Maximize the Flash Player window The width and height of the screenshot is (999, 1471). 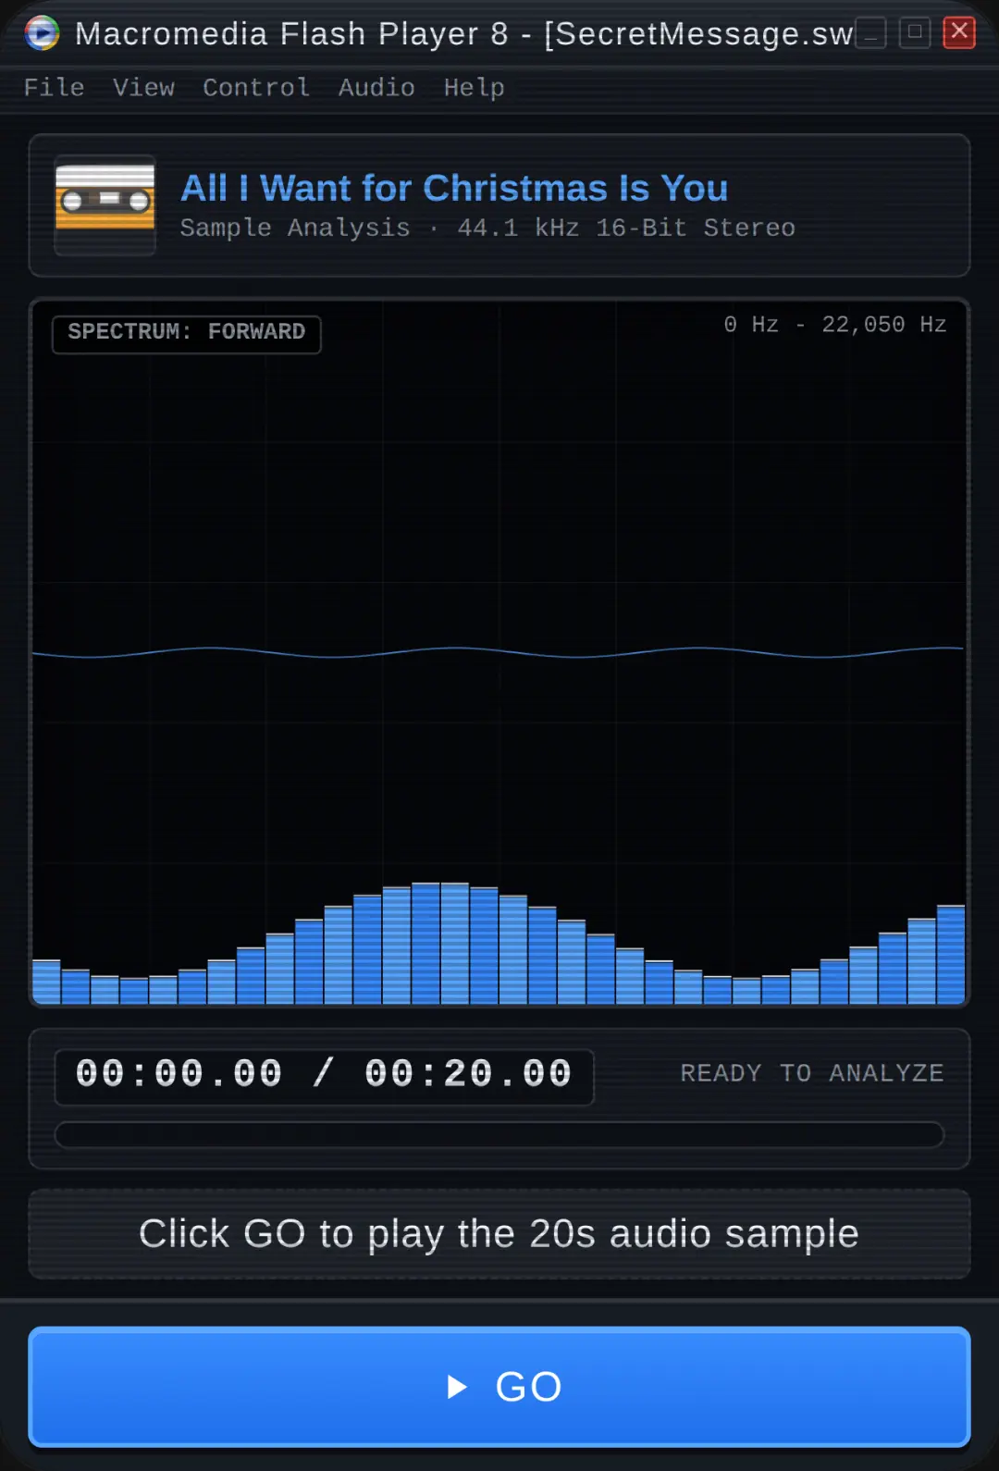[x=915, y=33]
